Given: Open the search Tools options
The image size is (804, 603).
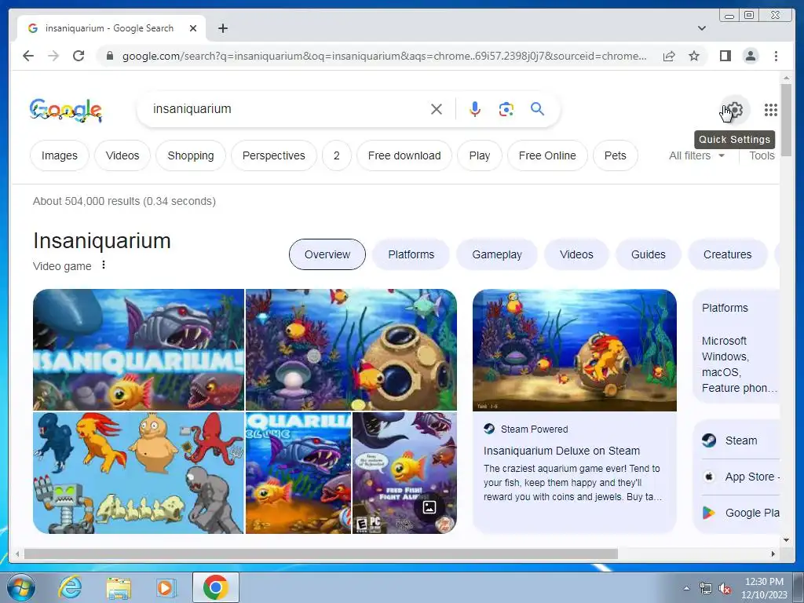Looking at the screenshot, I should click(x=762, y=155).
